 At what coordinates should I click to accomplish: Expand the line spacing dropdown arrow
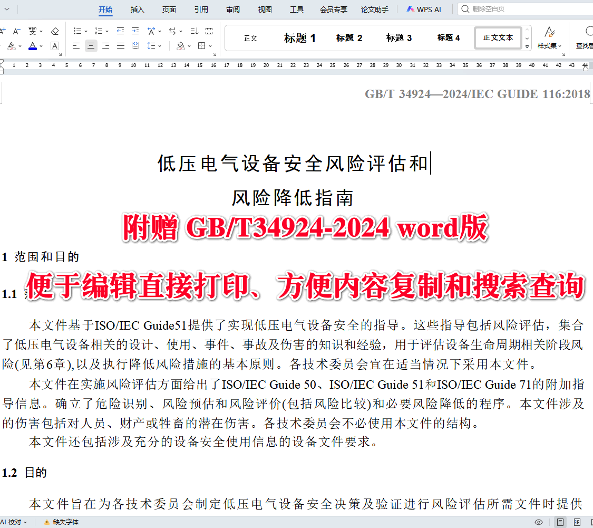tap(160, 46)
